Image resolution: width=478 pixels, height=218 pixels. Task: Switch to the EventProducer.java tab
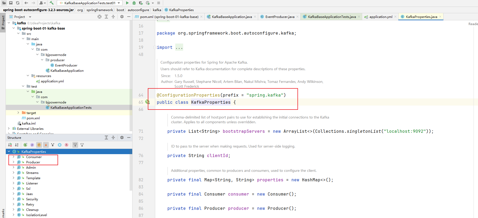click(x=280, y=17)
